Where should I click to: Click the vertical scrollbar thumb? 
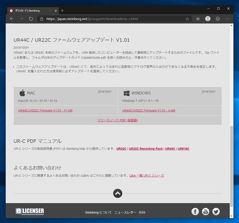(232, 166)
